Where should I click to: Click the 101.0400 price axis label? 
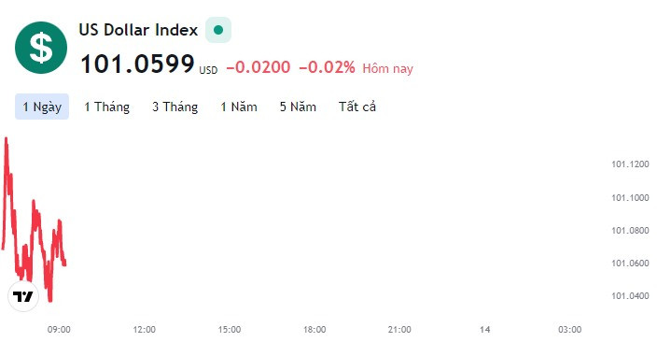(x=630, y=296)
